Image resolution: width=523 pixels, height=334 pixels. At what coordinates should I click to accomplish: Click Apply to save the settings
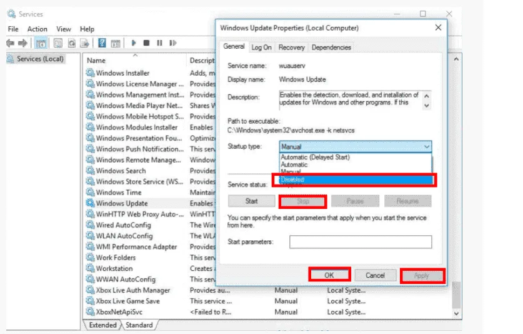point(422,276)
